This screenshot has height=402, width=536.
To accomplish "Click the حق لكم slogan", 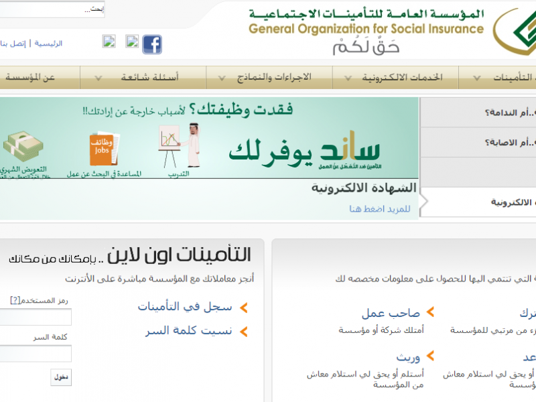I will click(366, 47).
